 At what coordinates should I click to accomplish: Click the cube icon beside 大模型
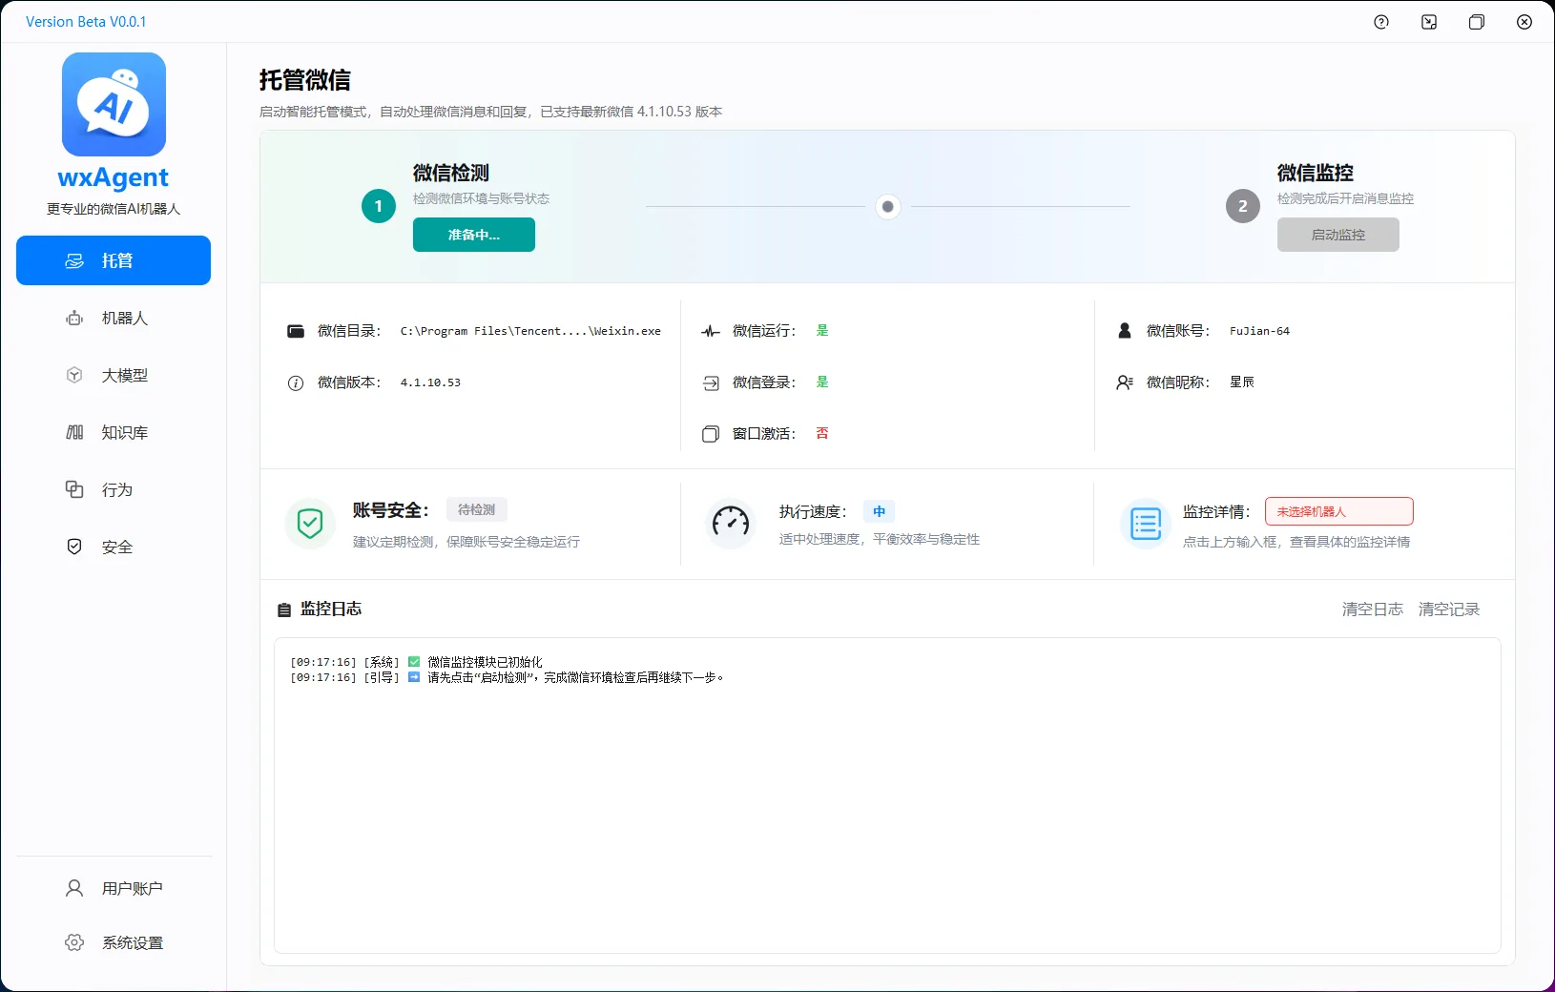74,376
